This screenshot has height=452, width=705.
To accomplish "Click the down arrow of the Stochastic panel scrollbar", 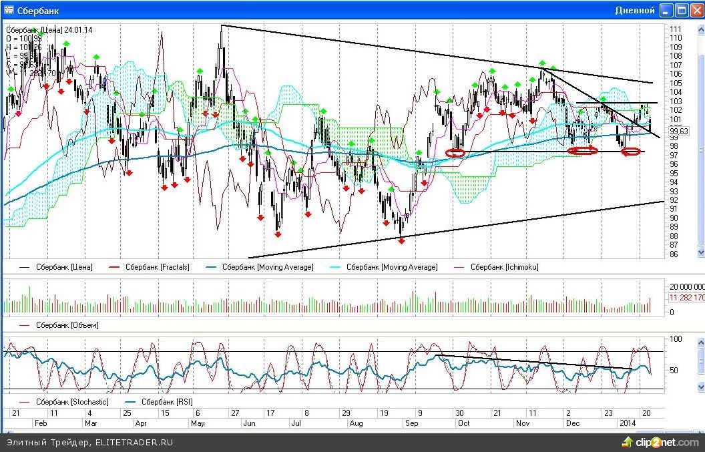I will [700, 387].
